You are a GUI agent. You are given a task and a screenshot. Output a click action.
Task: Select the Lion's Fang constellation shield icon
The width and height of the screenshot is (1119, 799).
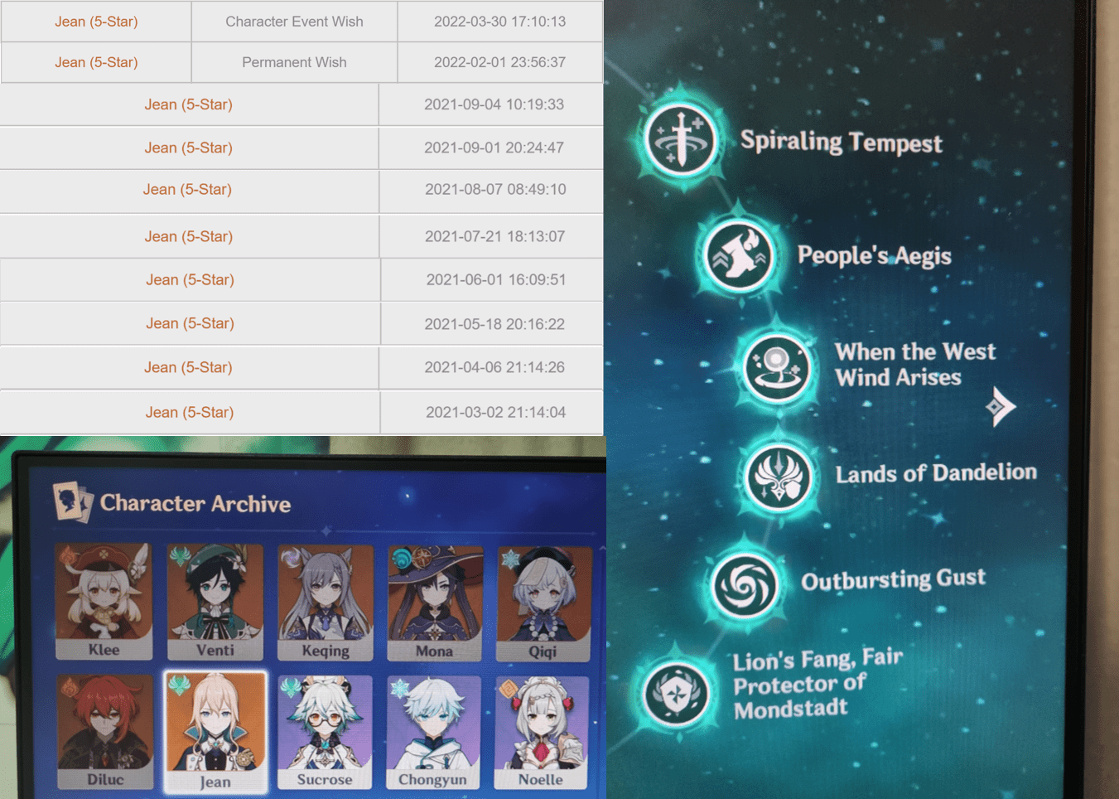(x=678, y=694)
